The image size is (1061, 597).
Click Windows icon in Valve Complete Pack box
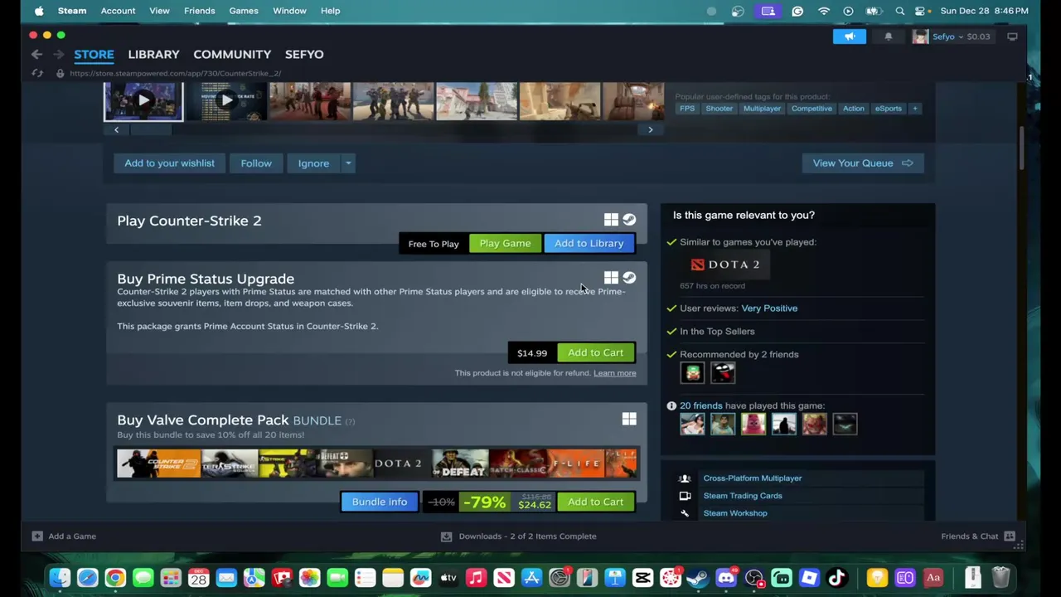click(x=629, y=420)
